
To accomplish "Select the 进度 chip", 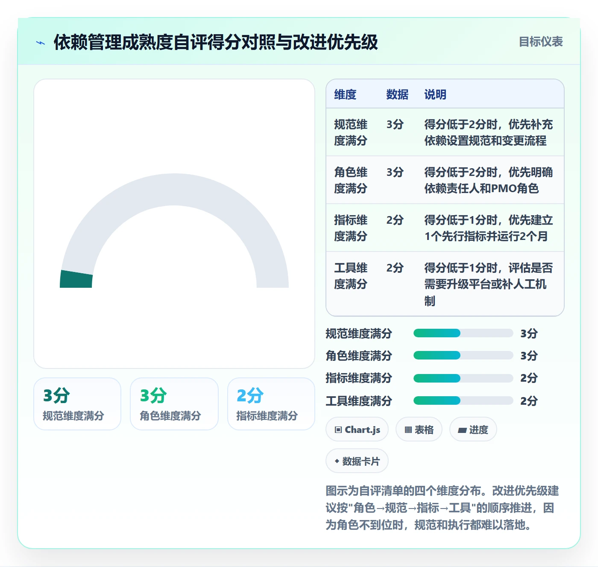I will (473, 430).
